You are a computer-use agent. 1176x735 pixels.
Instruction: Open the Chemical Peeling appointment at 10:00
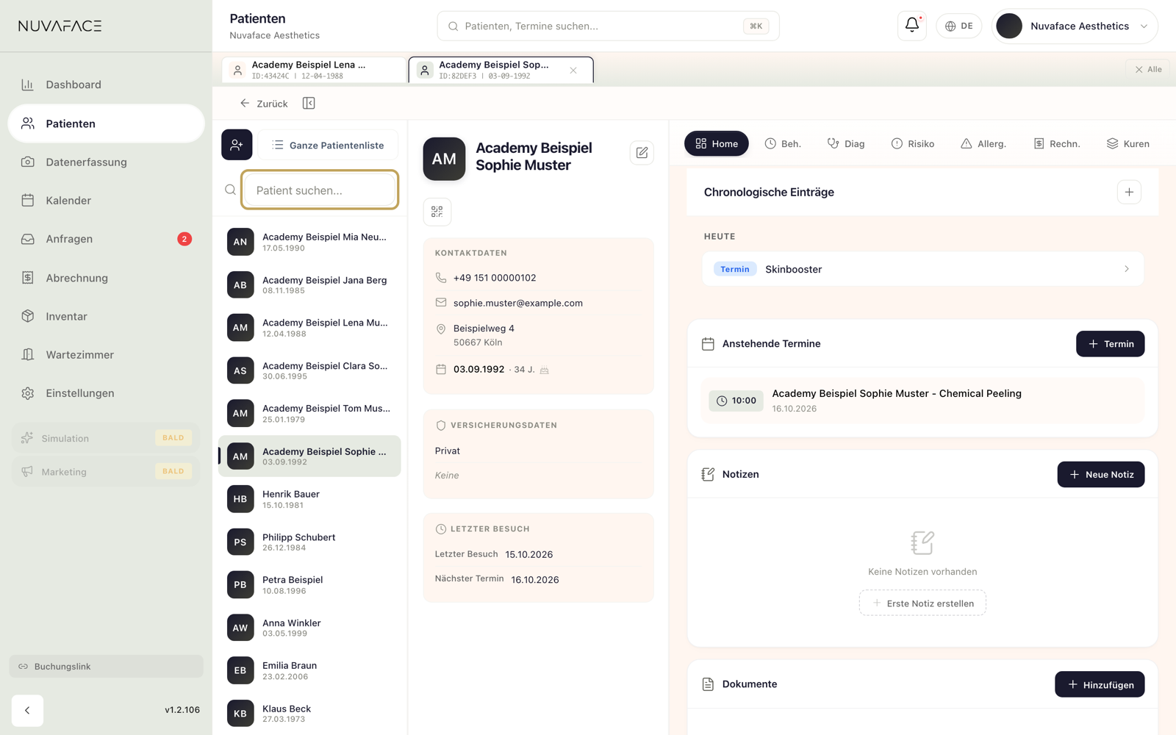click(922, 401)
